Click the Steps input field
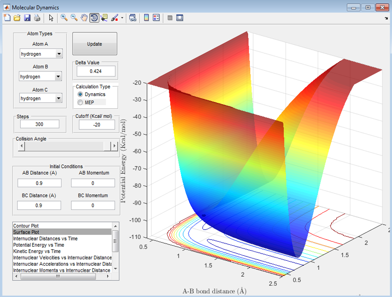This screenshot has height=297, width=392. 39,124
